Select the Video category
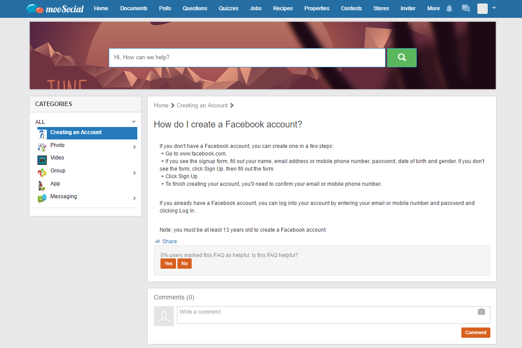This screenshot has height=348, width=522. [x=57, y=158]
